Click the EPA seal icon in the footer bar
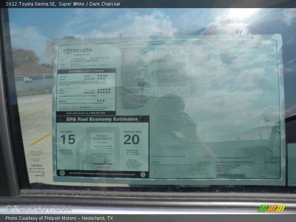The height and width of the screenshot is (222, 296). (x=62, y=173)
